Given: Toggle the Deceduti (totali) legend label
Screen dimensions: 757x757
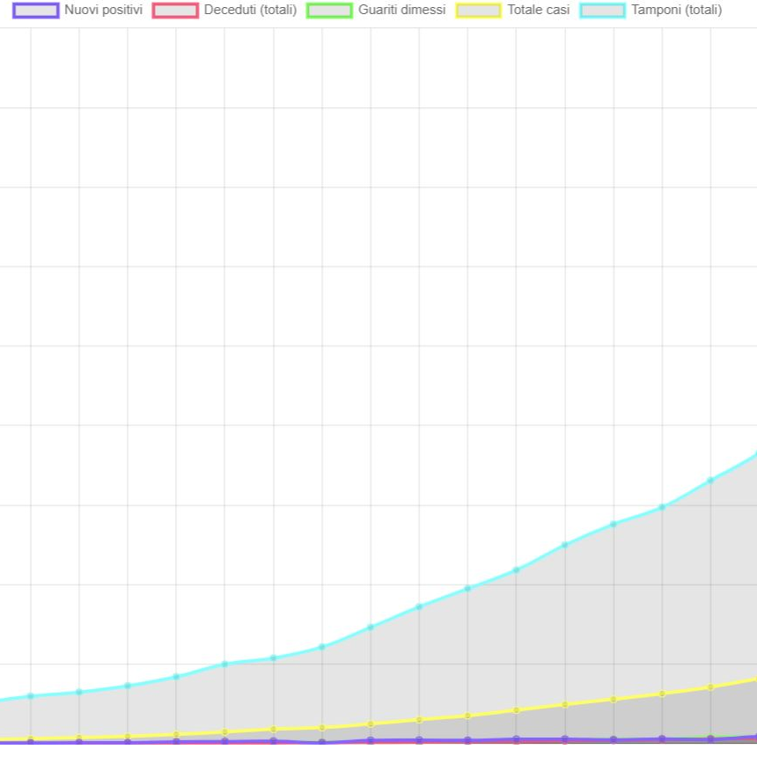Looking at the screenshot, I should 250,11.
